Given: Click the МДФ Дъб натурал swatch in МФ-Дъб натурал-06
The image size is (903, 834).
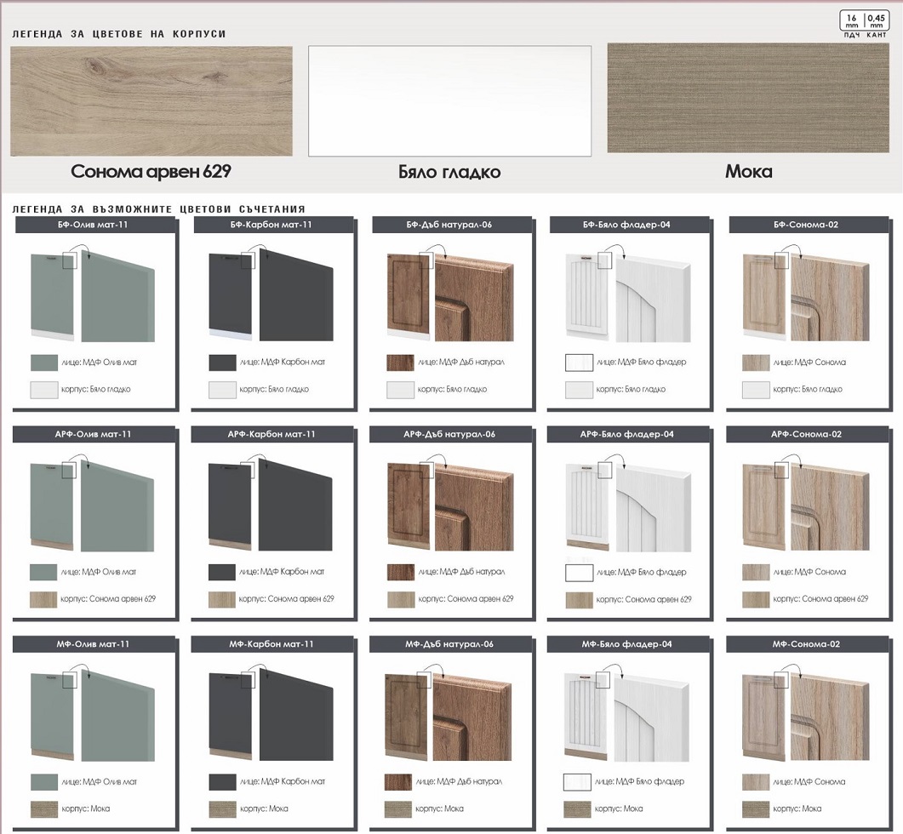Looking at the screenshot, I should [x=399, y=781].
